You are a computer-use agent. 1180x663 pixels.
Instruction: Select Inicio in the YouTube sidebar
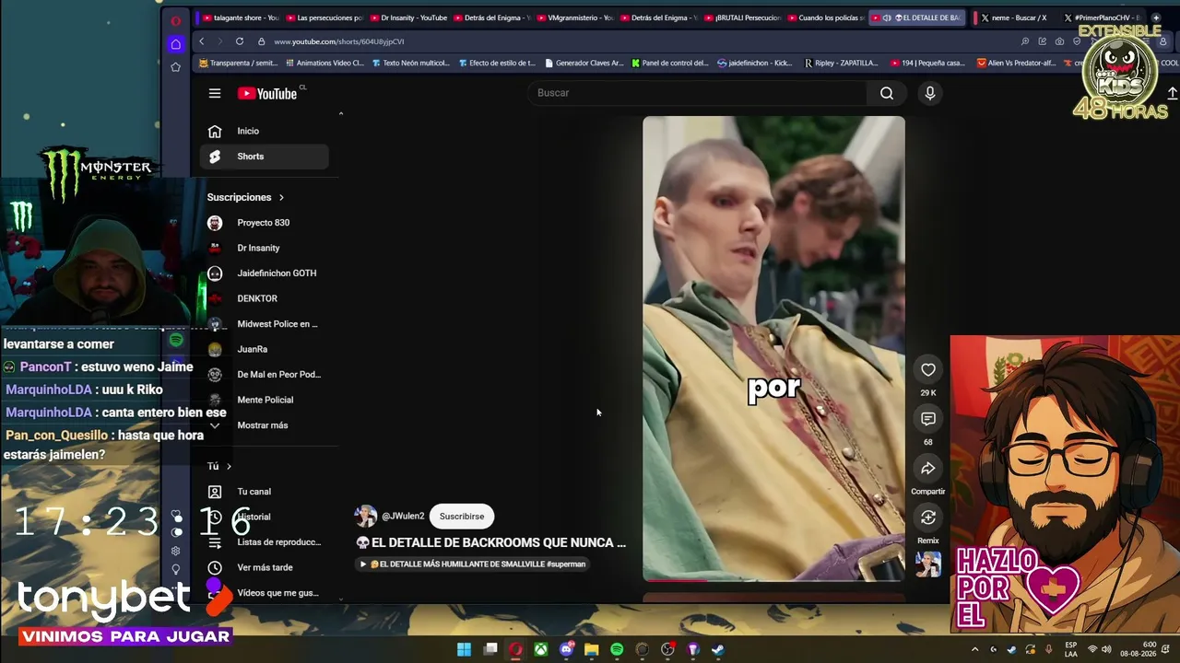pyautogui.click(x=265, y=131)
